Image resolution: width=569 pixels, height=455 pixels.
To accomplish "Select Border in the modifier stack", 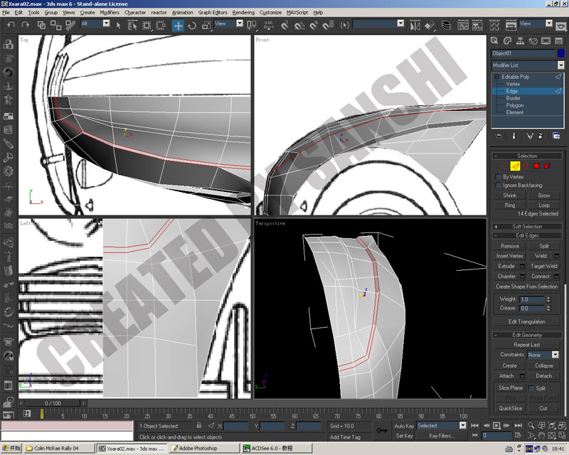I will [x=513, y=98].
